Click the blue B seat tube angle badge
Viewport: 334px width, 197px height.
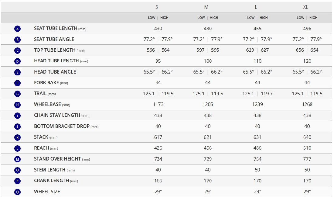pos(17,40)
